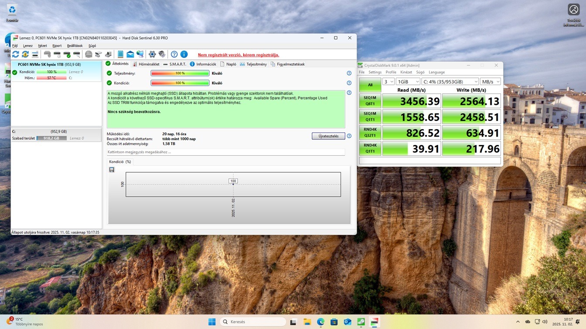Image resolution: width=586 pixels, height=329 pixels.
Task: Open Microsoft Edge from the taskbar
Action: click(321, 322)
